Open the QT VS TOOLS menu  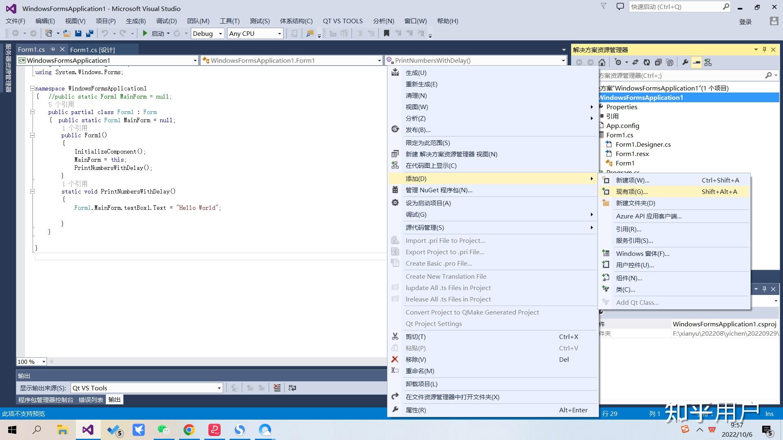343,21
